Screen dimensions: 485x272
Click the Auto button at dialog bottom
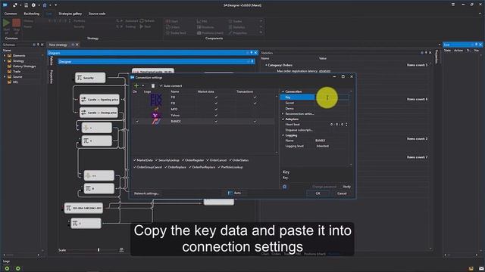pyautogui.click(x=234, y=193)
